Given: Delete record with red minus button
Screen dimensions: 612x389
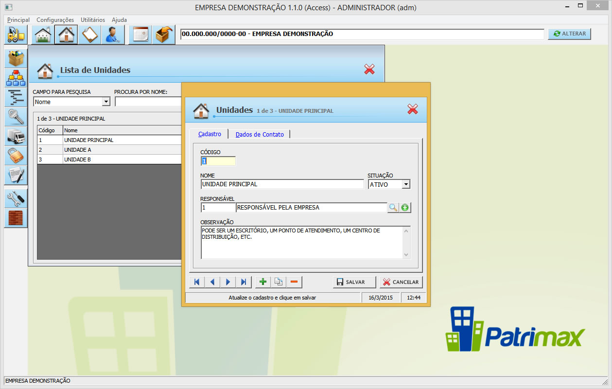Looking at the screenshot, I should pyautogui.click(x=294, y=282).
